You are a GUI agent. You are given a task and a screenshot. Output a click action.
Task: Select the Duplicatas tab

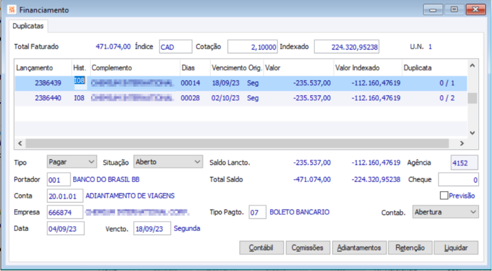click(x=28, y=26)
